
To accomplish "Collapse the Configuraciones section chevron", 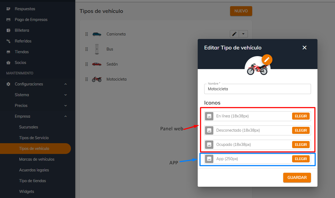I will click(66, 84).
